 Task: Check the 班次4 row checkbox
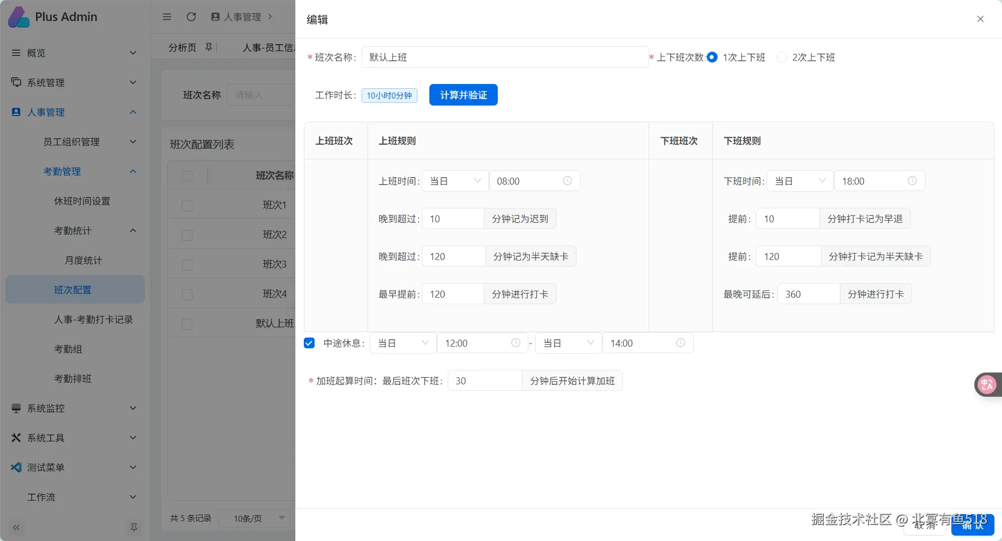click(x=187, y=294)
